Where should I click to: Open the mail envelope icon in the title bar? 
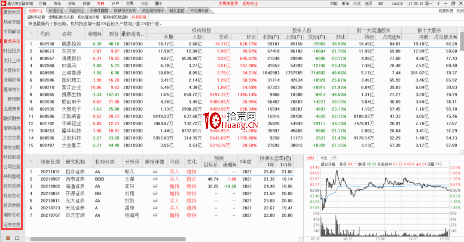click(381, 3)
